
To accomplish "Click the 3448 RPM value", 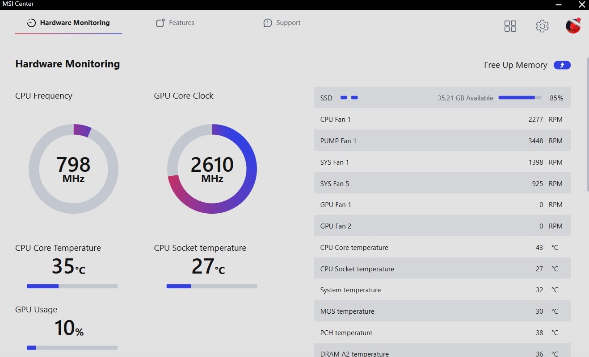I will [545, 141].
